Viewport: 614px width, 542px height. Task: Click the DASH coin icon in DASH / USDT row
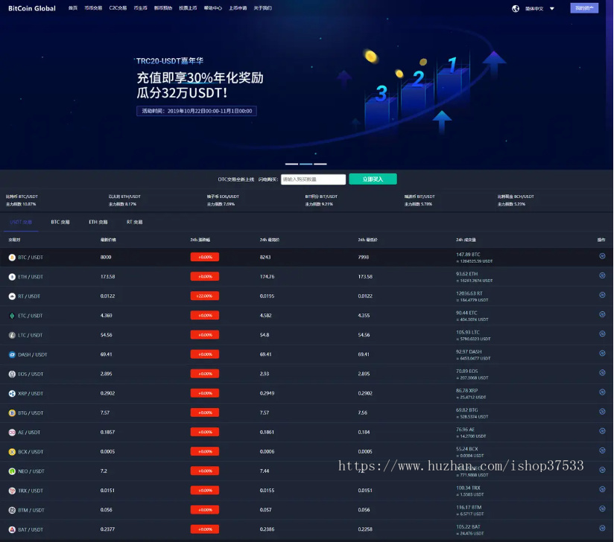[x=12, y=354]
